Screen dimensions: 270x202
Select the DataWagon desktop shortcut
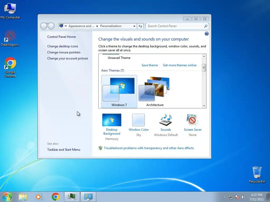(10, 38)
